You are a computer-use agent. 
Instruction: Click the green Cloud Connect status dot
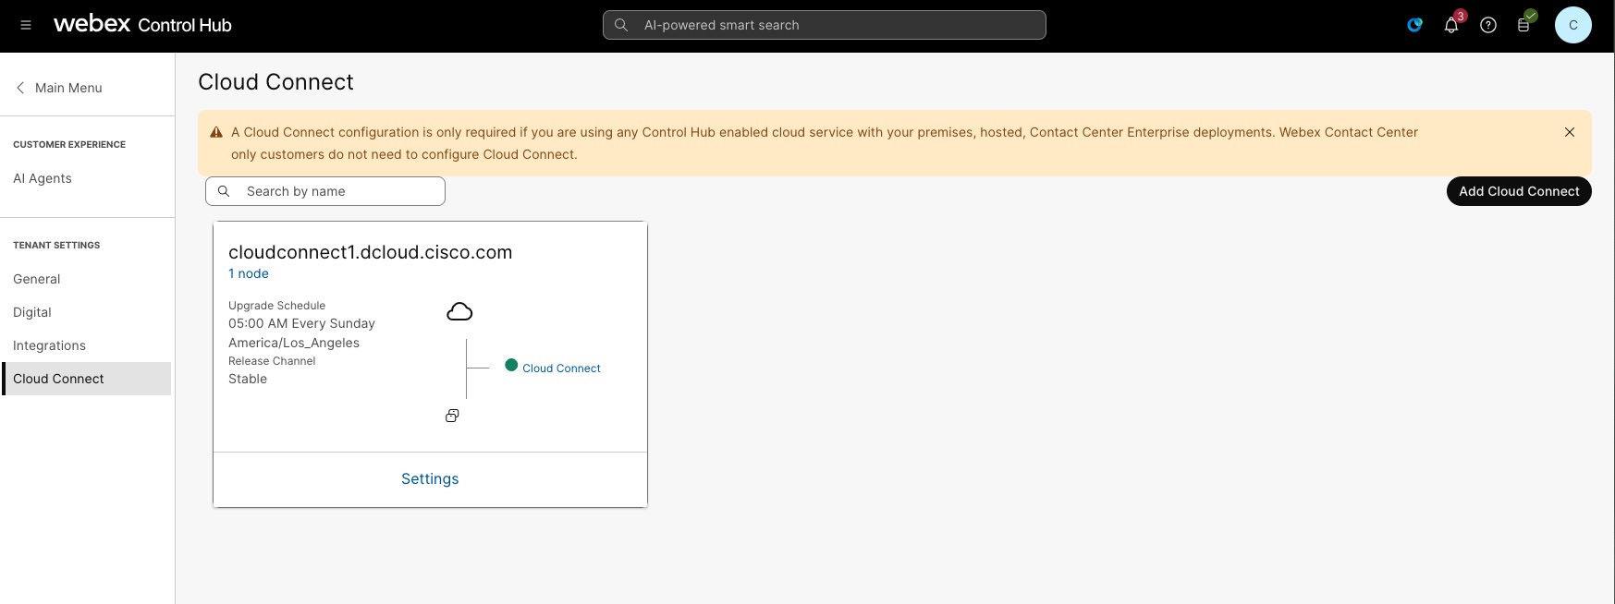[511, 366]
